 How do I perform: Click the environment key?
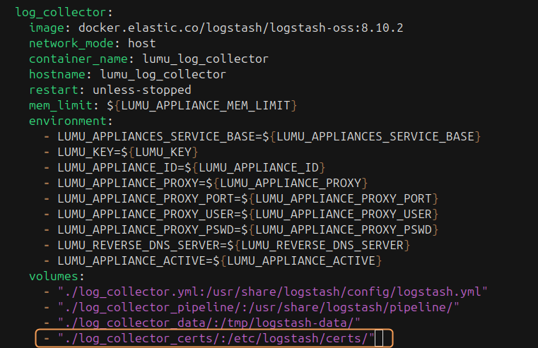64,121
